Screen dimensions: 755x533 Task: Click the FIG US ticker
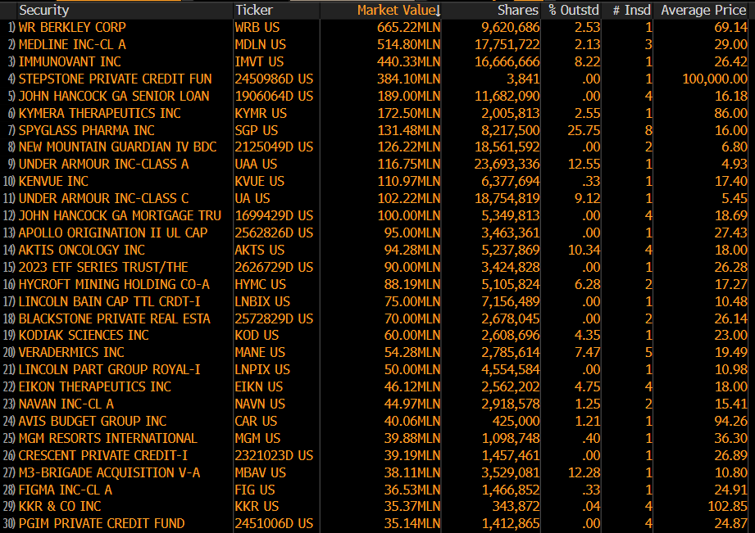coord(255,490)
